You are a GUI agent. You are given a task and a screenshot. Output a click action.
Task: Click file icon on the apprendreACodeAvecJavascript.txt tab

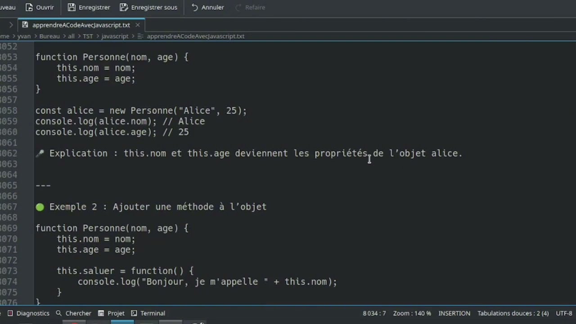click(25, 25)
